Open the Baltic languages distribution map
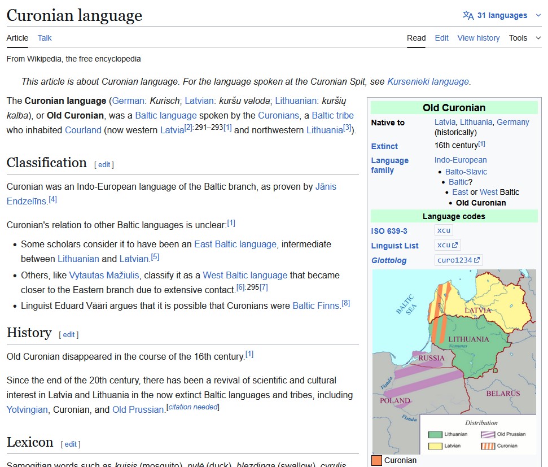Image resolution: width=548 pixels, height=467 pixels. coord(454,361)
